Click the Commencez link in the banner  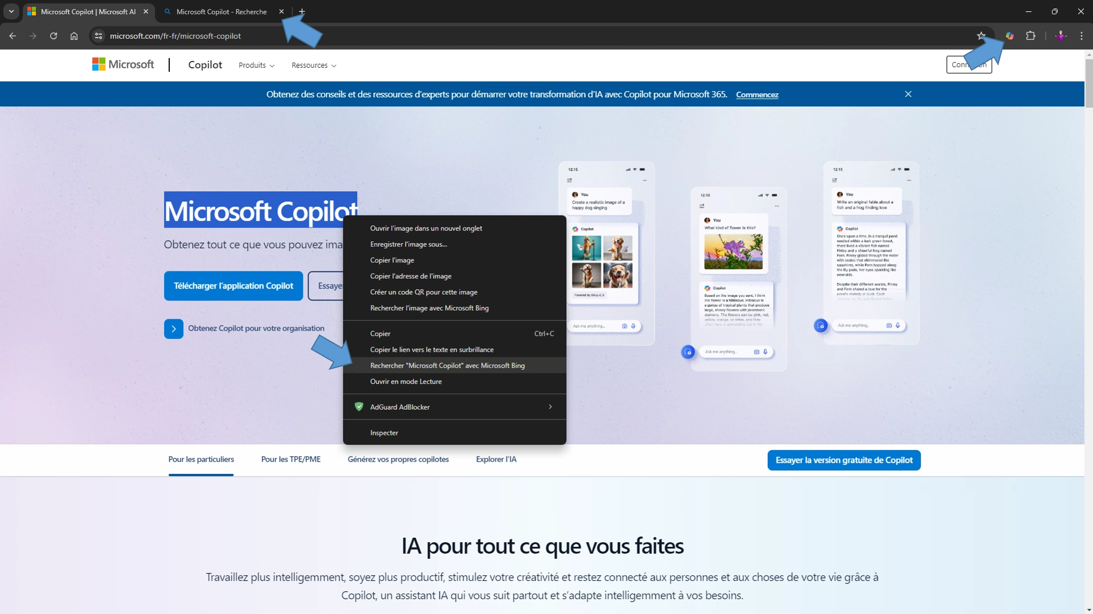click(x=758, y=94)
